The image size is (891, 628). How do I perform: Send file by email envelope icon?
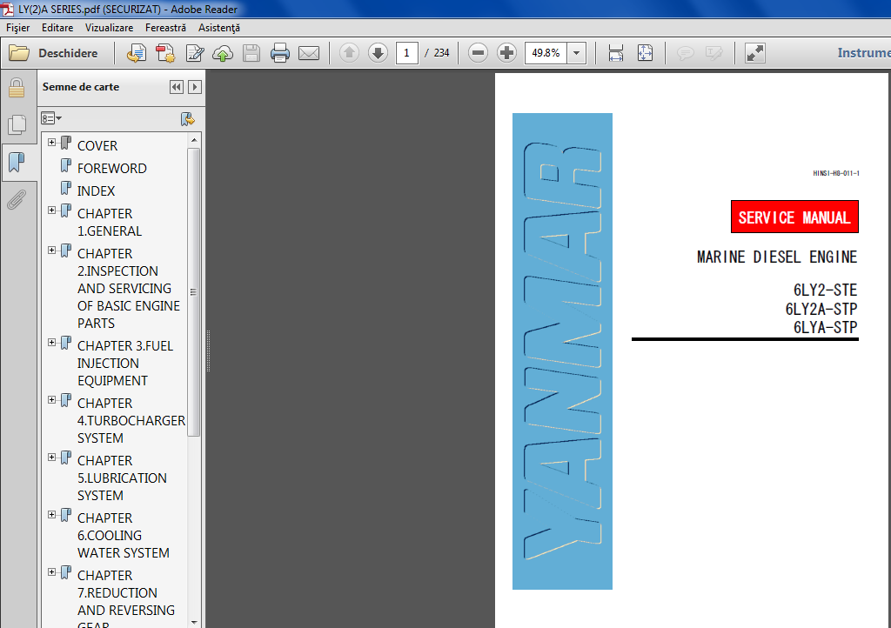pyautogui.click(x=309, y=53)
